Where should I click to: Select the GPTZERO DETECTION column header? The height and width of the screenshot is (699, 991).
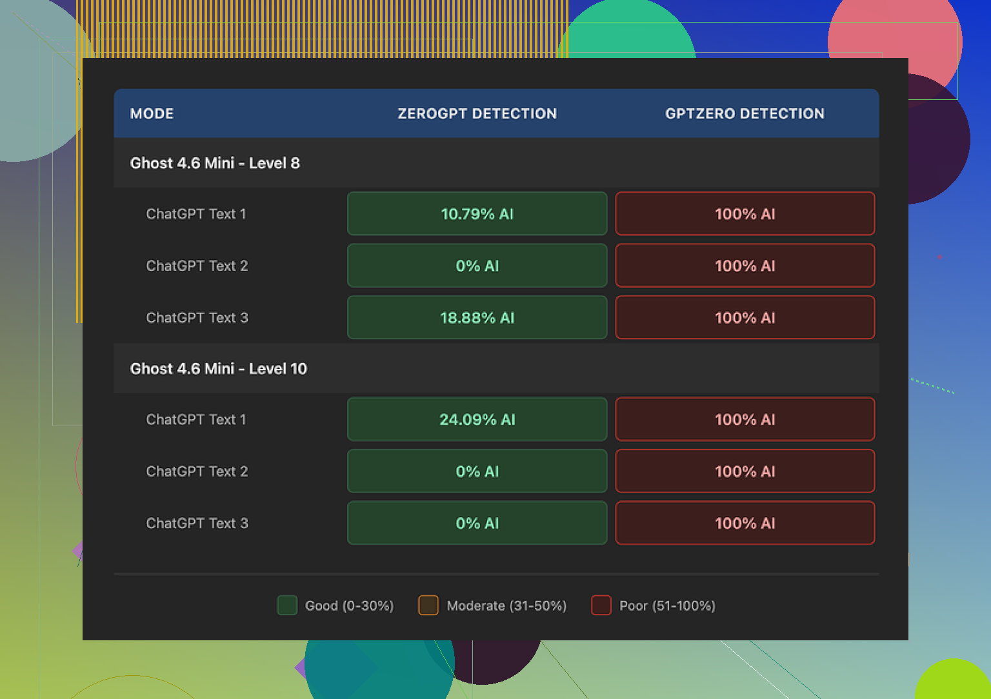pos(745,113)
